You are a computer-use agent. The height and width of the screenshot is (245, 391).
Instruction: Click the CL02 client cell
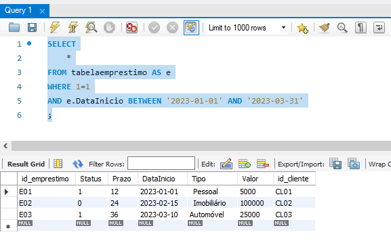(294, 203)
